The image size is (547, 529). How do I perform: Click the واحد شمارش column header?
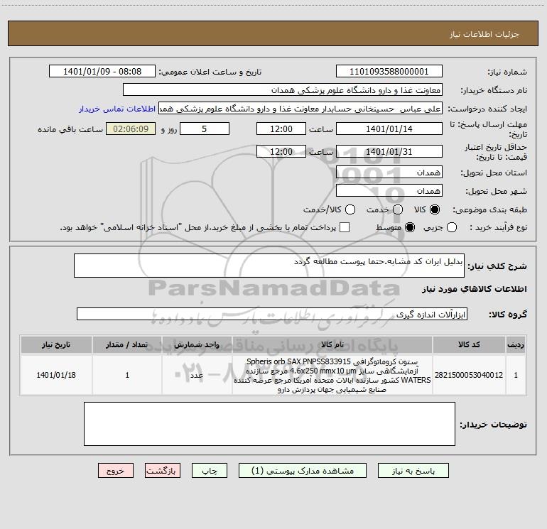(197, 345)
